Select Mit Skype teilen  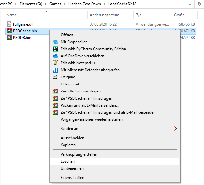coord(115,42)
